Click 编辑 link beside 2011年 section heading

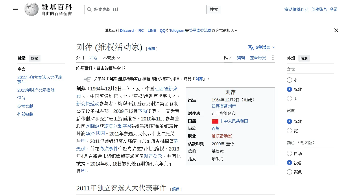176,189
